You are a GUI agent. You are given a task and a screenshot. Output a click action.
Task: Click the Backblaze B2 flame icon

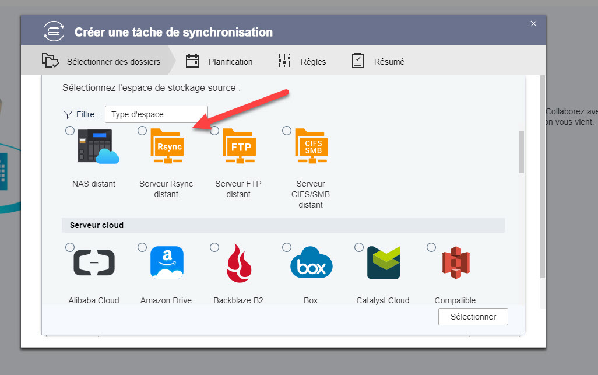(239, 263)
